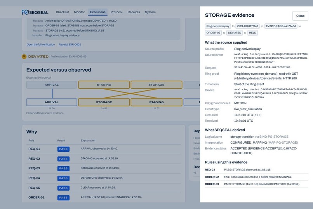
Task: Click the PASS badge for REQ-02
Action: [x=63, y=159]
